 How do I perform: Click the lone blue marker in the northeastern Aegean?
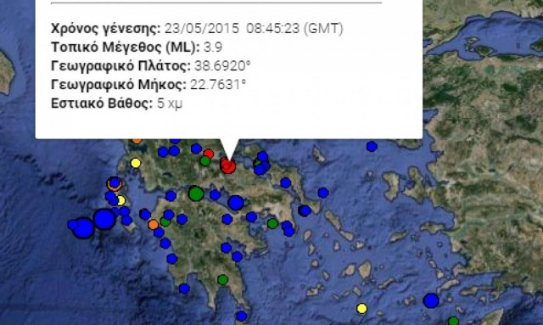coord(372,147)
